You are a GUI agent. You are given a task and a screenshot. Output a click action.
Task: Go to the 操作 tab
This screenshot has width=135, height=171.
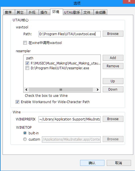pos(44,12)
